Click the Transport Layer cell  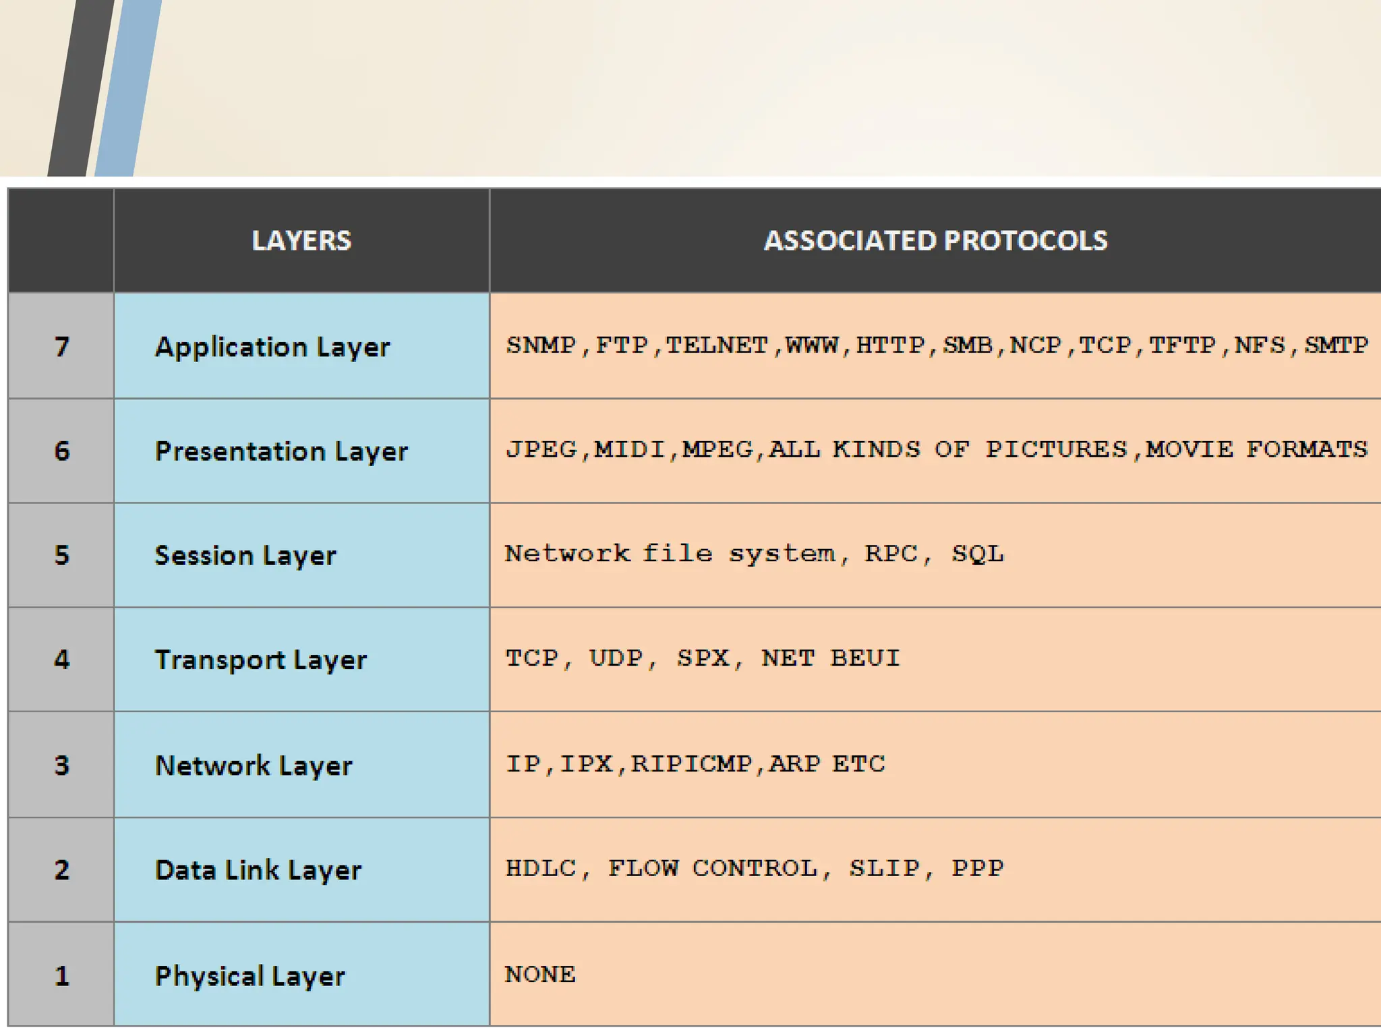click(x=261, y=660)
